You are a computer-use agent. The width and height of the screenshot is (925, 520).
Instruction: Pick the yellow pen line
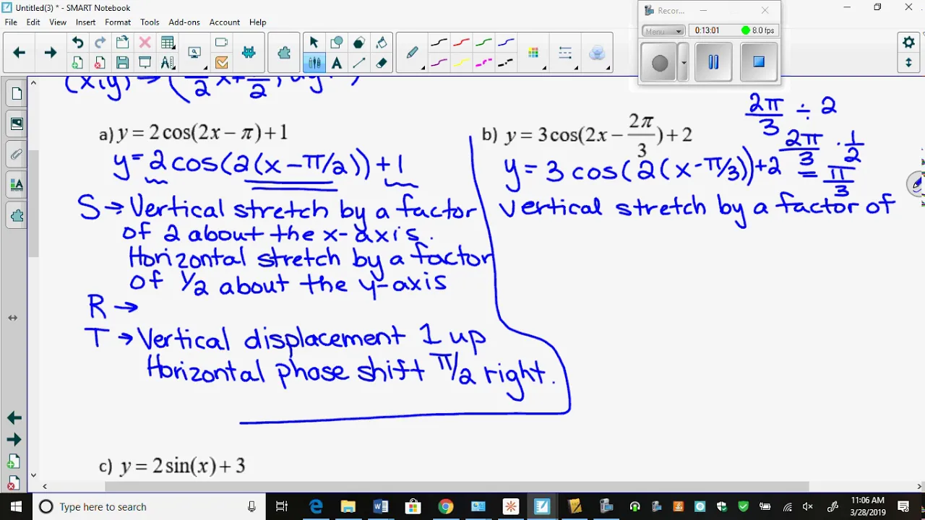pyautogui.click(x=461, y=63)
